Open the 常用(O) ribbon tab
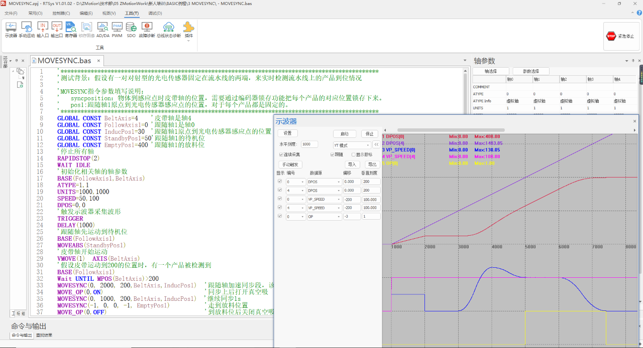This screenshot has height=348, width=643. [x=35, y=13]
